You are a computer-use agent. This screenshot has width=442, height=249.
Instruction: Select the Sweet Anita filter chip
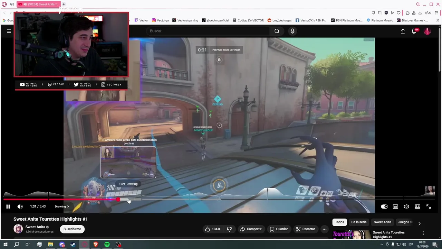coord(382,222)
